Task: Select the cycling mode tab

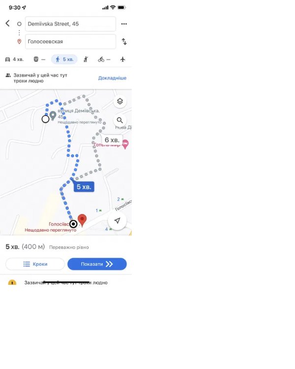Action: pos(104,60)
